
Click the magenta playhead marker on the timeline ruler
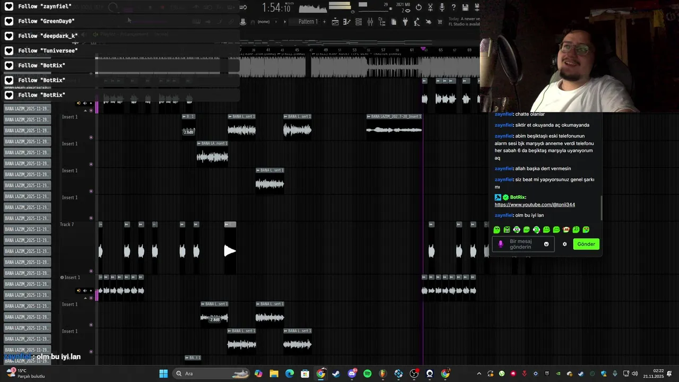coord(423,49)
